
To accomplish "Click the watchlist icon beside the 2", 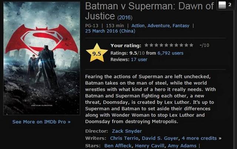I will click(x=222, y=5).
